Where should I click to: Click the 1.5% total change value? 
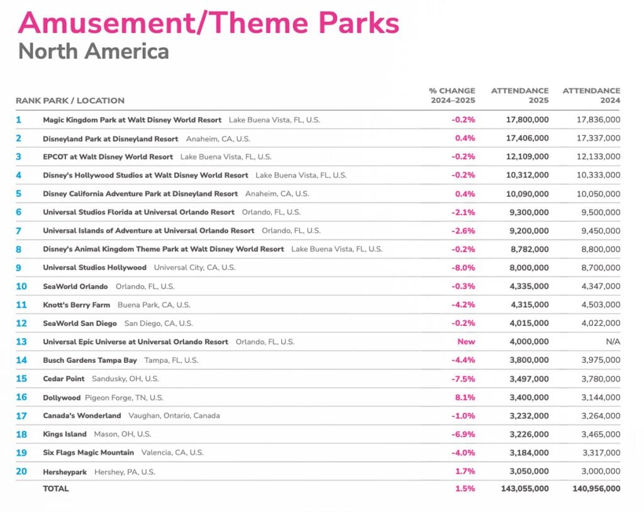tap(465, 489)
